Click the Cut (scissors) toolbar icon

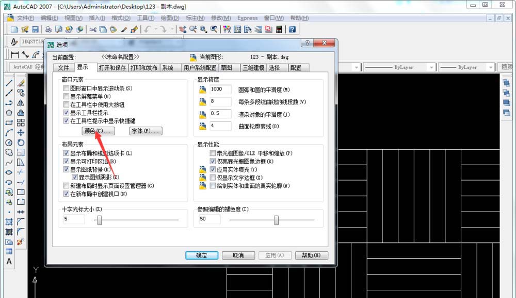(x=93, y=29)
